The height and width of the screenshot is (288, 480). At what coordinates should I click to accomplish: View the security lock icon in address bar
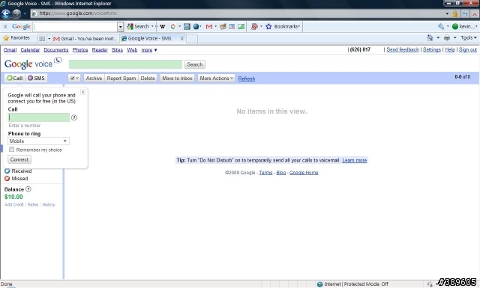click(x=455, y=13)
